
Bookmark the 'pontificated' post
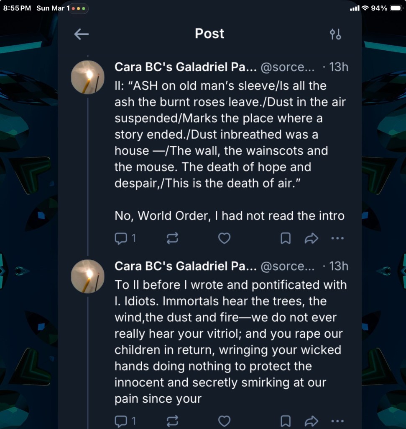click(286, 421)
